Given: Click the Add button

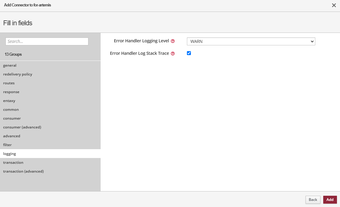Looking at the screenshot, I should (x=330, y=200).
